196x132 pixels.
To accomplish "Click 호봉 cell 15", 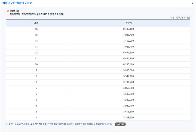I will click(36, 35).
